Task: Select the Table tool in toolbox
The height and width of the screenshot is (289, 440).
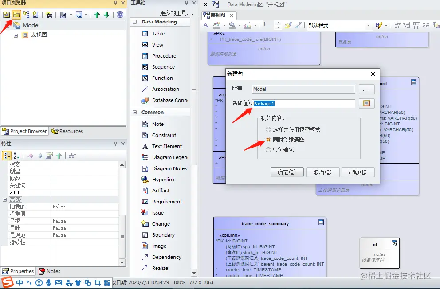Action: click(158, 34)
